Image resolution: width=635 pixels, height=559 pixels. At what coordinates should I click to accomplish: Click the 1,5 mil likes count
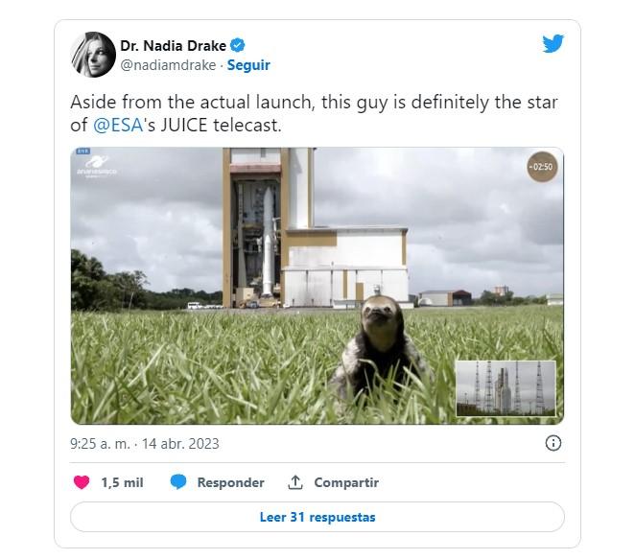tap(122, 482)
